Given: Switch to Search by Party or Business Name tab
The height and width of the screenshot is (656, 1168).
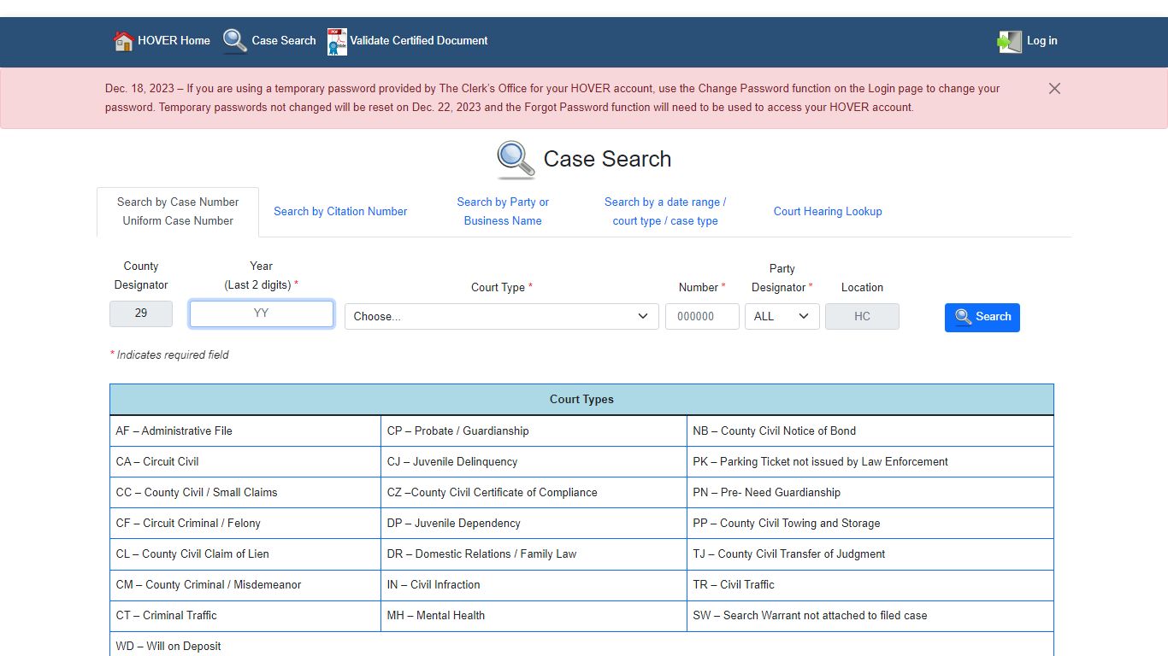Looking at the screenshot, I should click(503, 212).
